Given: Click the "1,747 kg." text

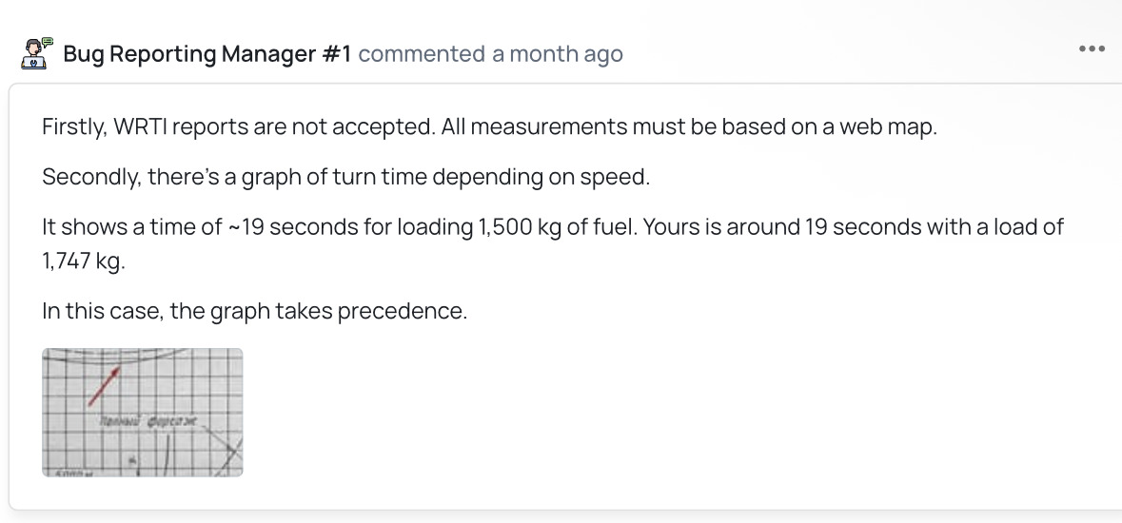Looking at the screenshot, I should click(x=84, y=261).
